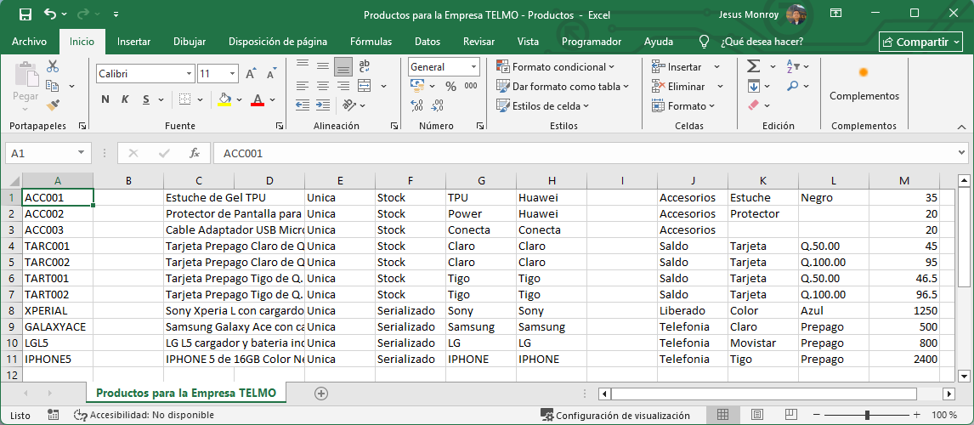974x425 pixels.
Task: Click the insert function fx icon
Action: coord(195,153)
